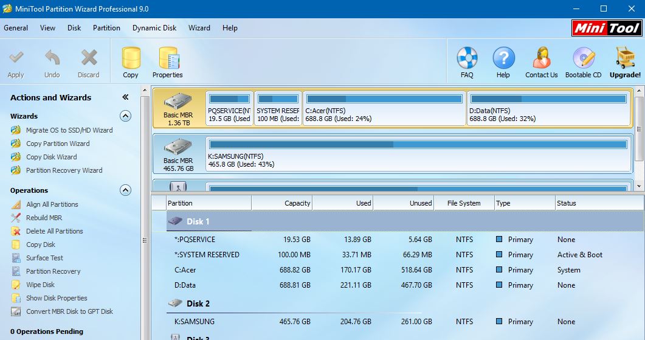
Task: Select the D:Data partition block in disk map
Action: click(548, 109)
